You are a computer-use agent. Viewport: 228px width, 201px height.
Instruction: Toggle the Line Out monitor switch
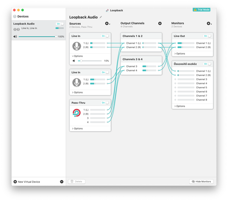click(x=207, y=36)
